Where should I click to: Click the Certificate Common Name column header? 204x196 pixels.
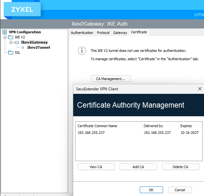(109, 126)
